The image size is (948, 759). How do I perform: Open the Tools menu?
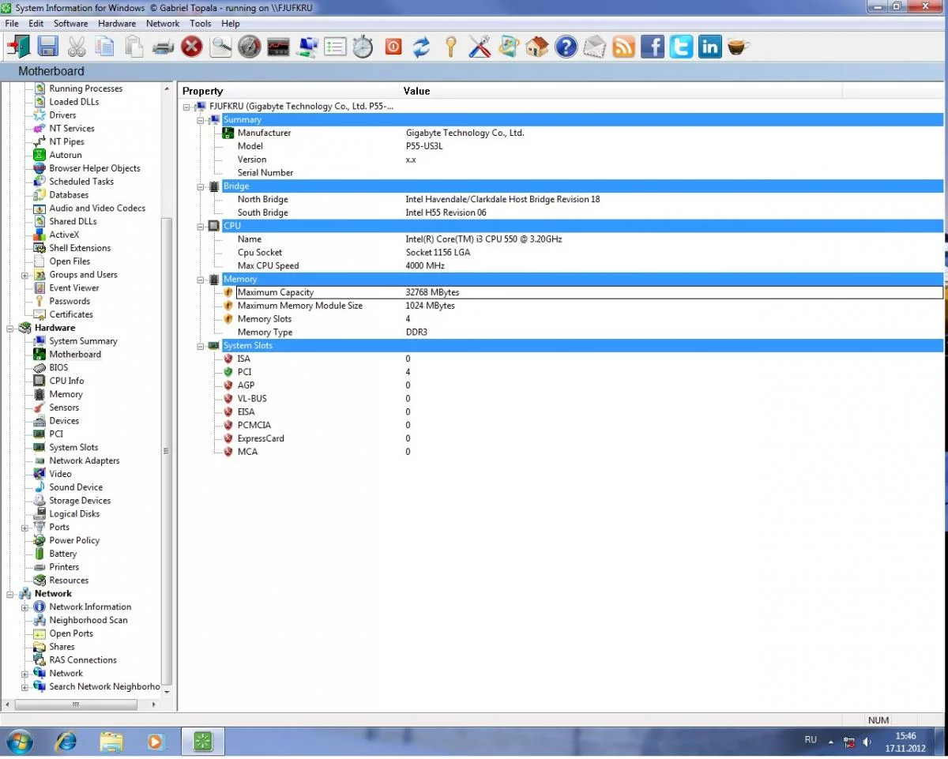pos(200,24)
